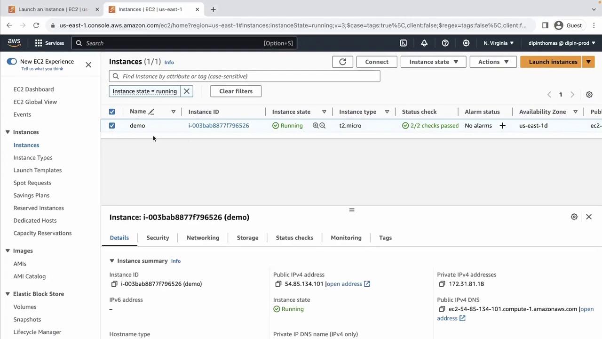The image size is (602, 339).
Task: Open a new browser tab
Action: [x=213, y=9]
